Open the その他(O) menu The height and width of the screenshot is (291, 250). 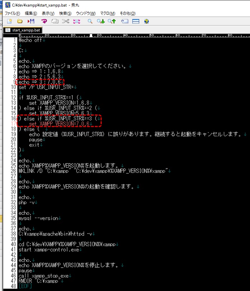pos(128,13)
